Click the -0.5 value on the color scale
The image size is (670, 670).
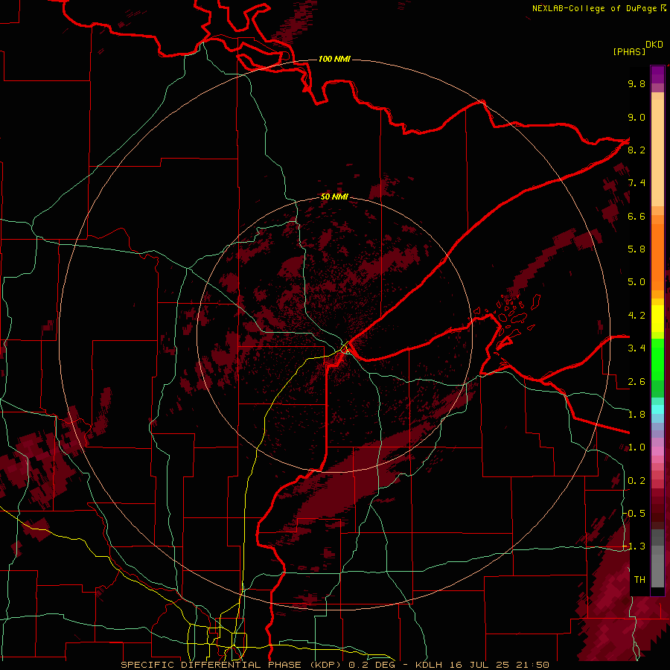[634, 514]
